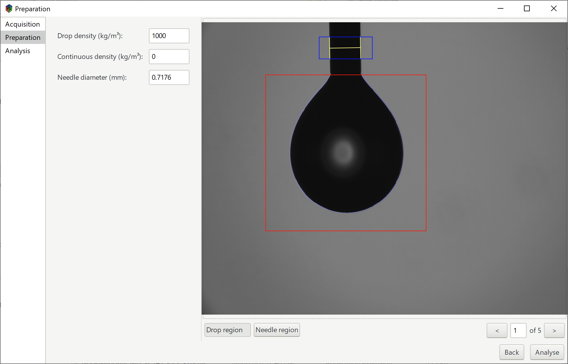Screen dimensions: 568x364
Task: Focus the Continuous density input field
Action: 169,57
